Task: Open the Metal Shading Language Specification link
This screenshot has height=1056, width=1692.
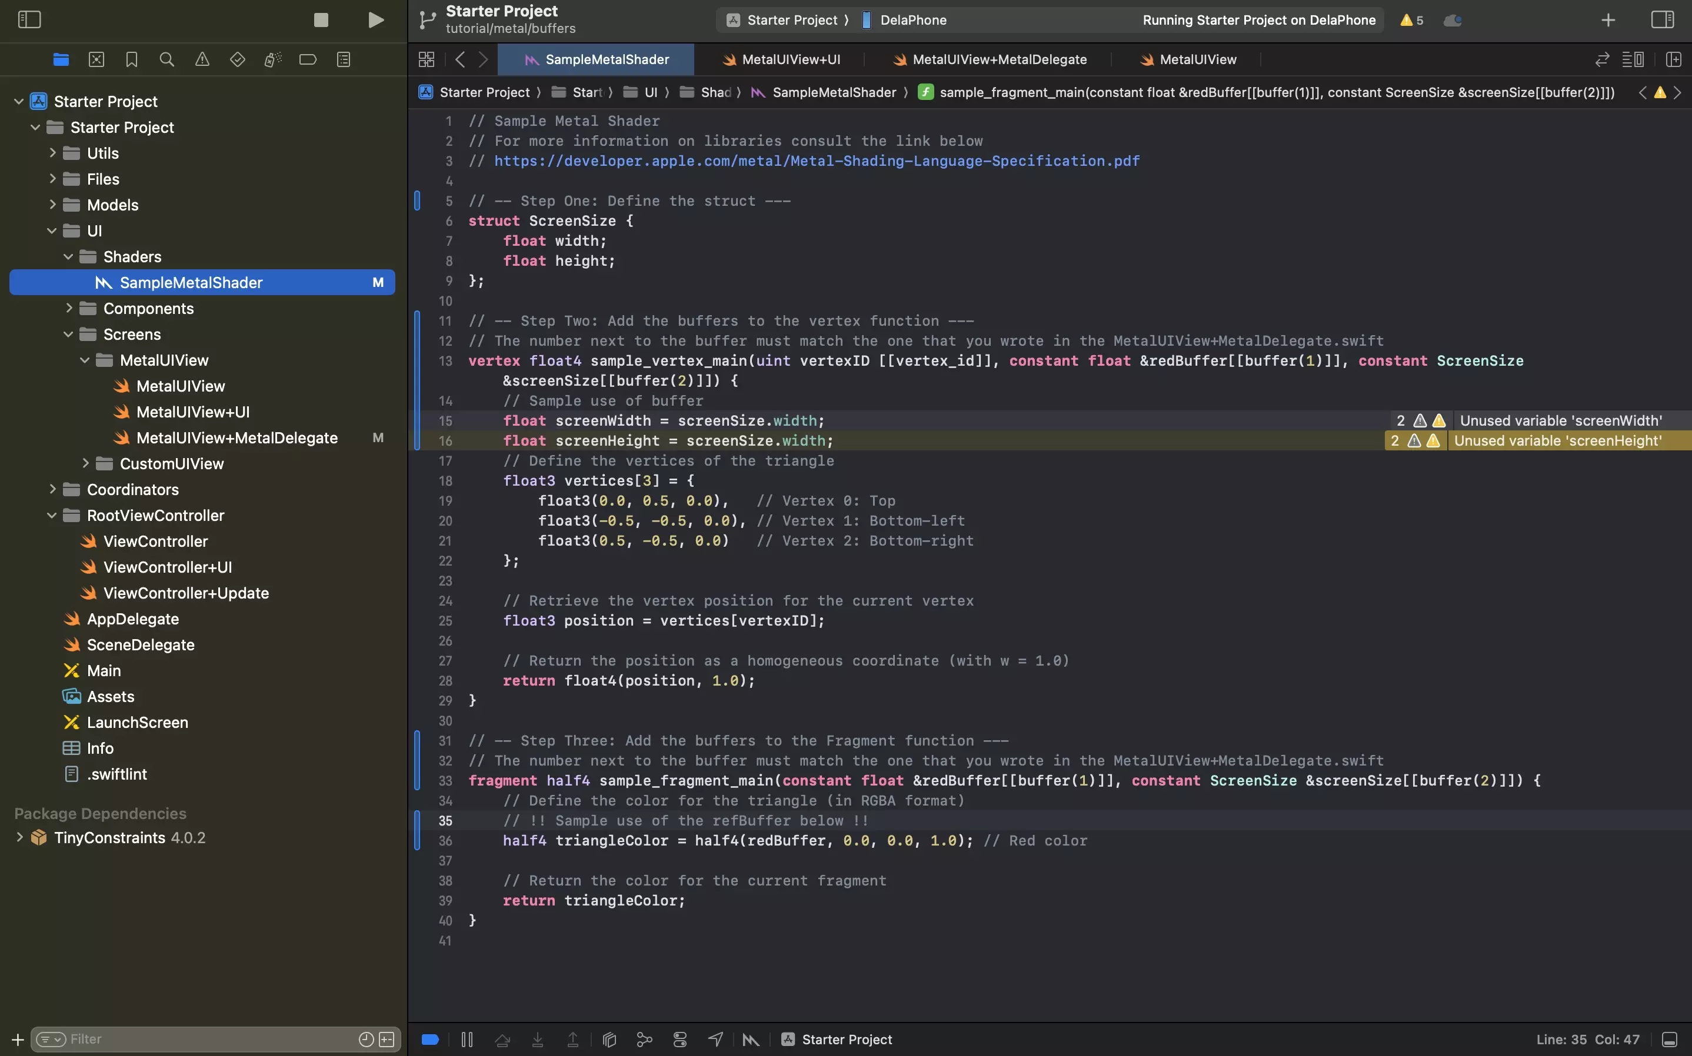Action: pos(817,161)
